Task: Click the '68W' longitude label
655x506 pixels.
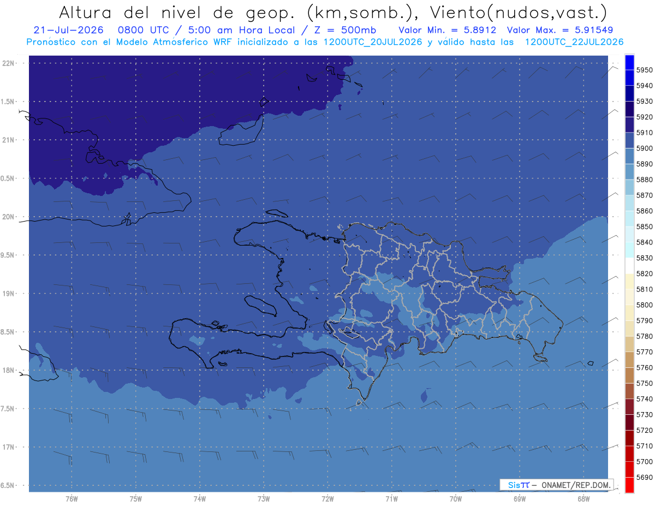Action: [x=583, y=499]
